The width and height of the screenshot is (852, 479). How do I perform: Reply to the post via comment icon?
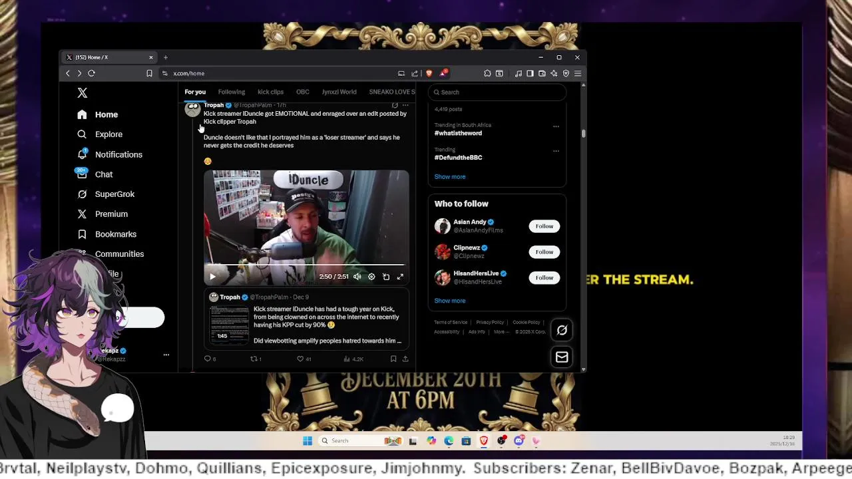click(x=208, y=359)
